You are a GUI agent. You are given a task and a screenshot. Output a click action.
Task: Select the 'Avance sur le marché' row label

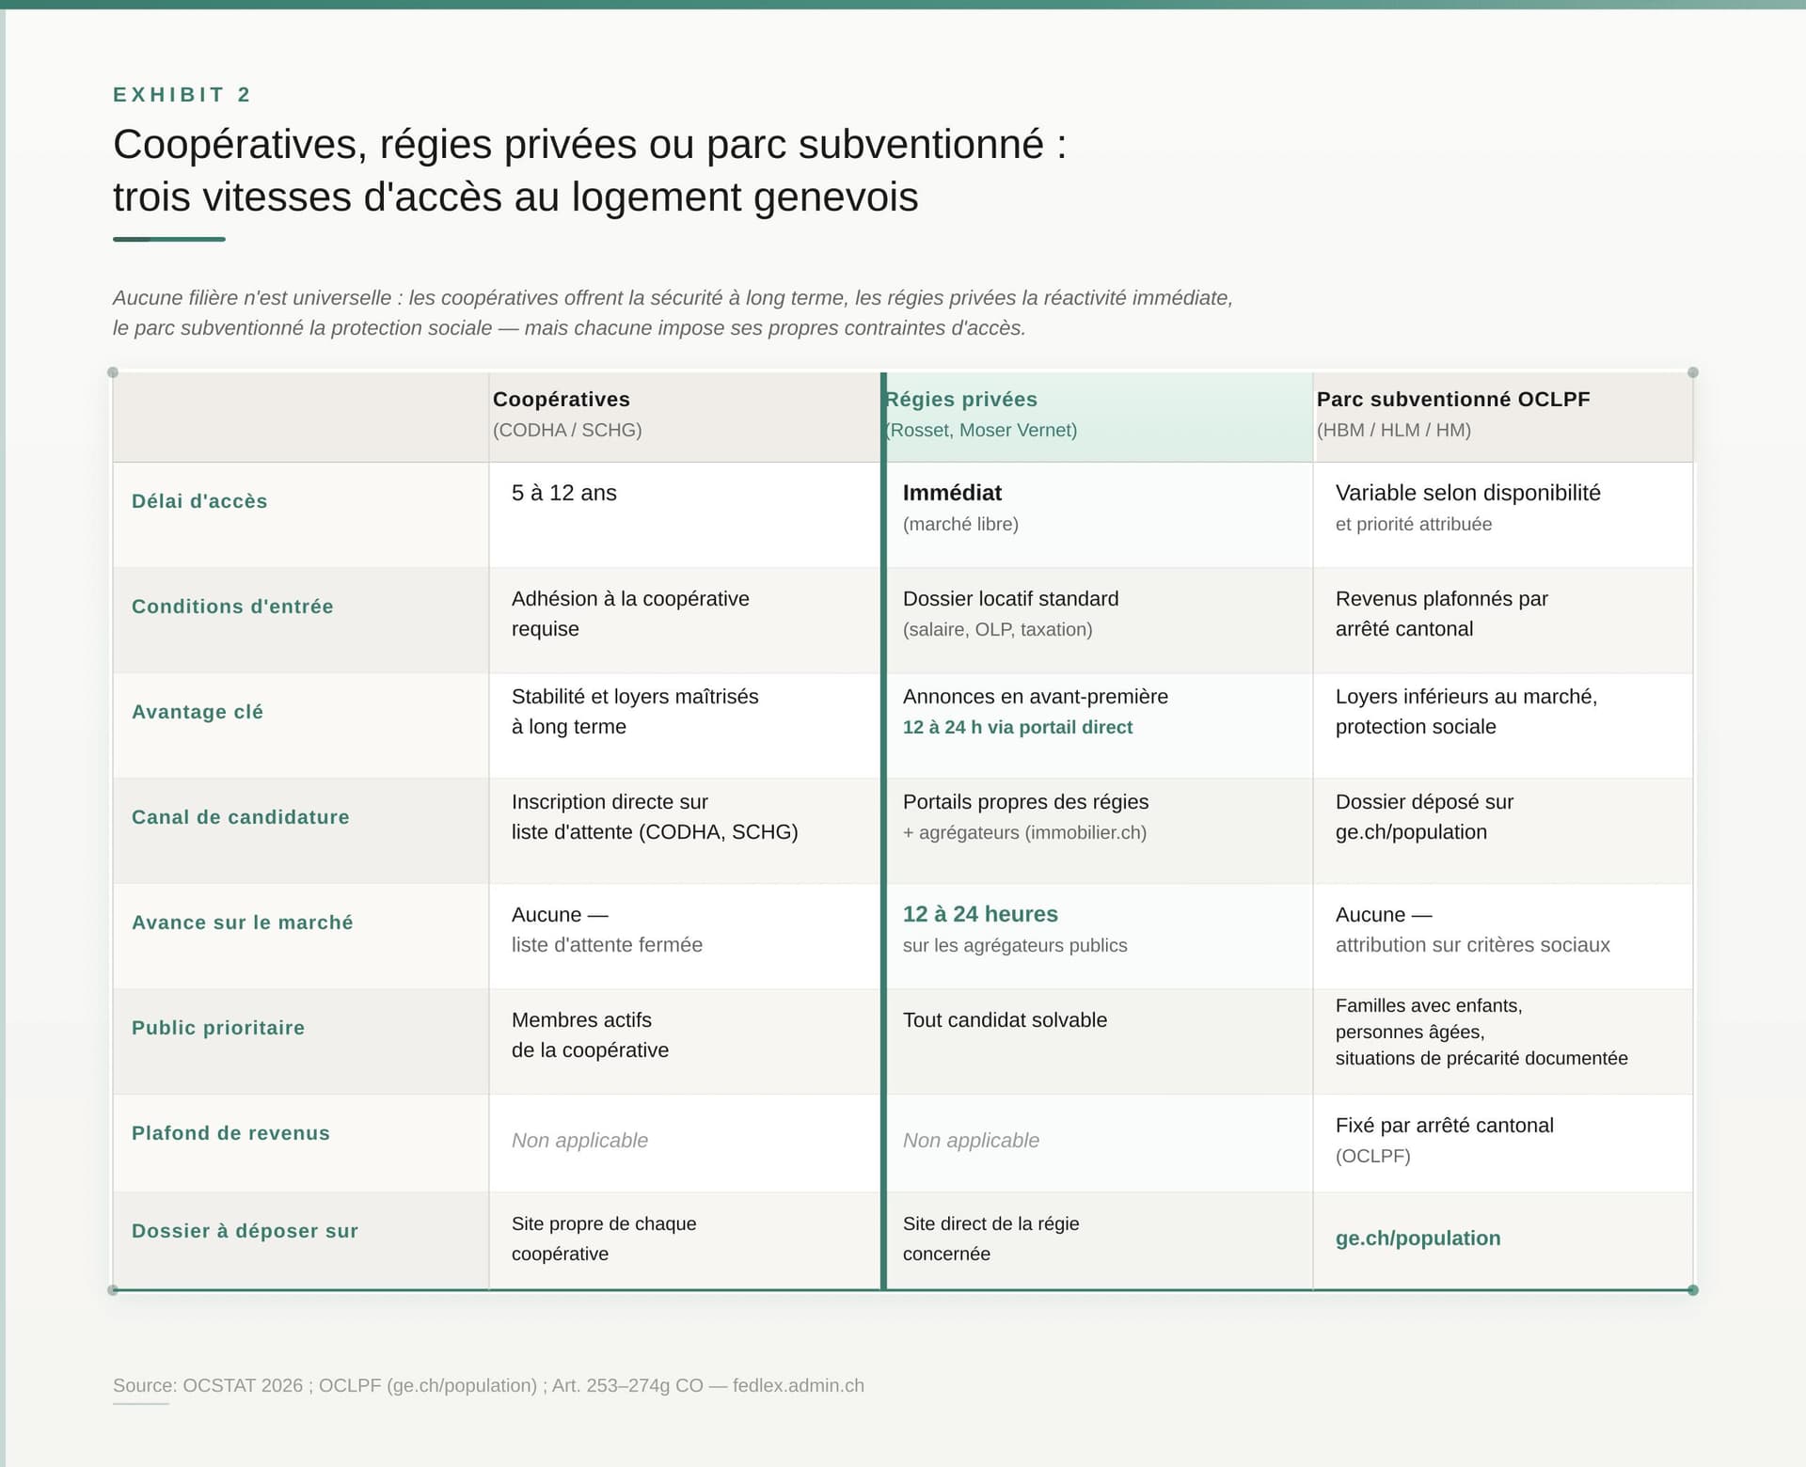pos(243,923)
